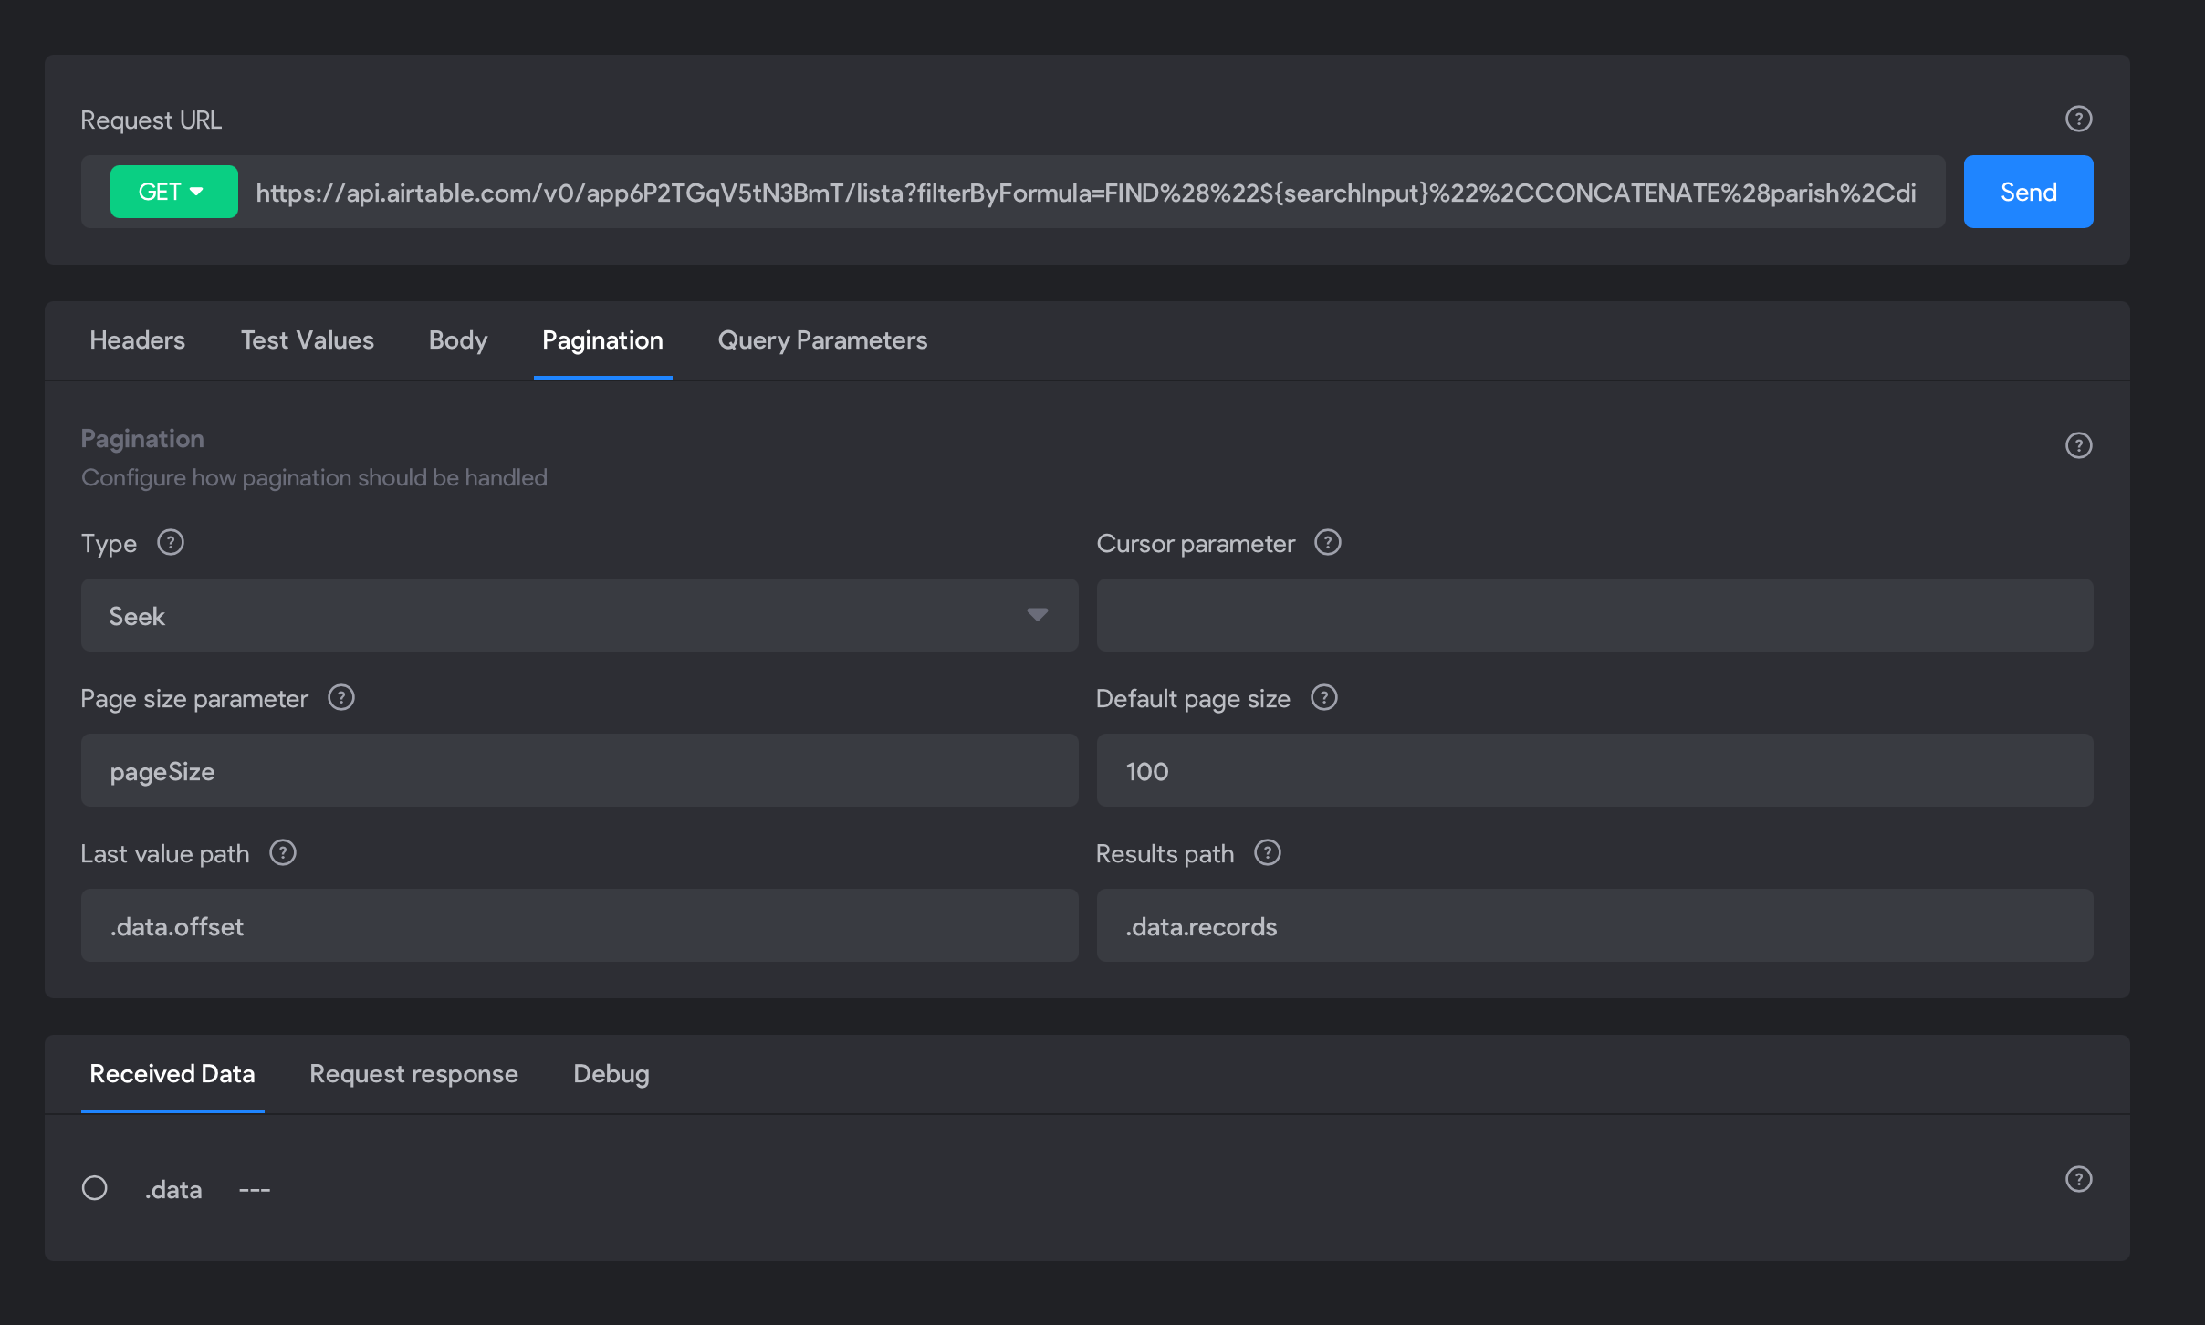
Task: Click the Request URL input field
Action: pyautogui.click(x=1086, y=193)
